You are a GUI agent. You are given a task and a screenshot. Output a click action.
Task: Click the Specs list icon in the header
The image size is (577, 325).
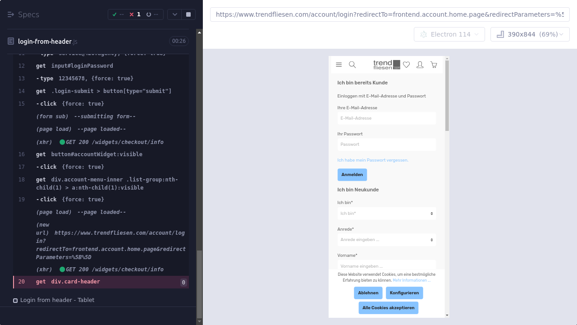click(11, 14)
